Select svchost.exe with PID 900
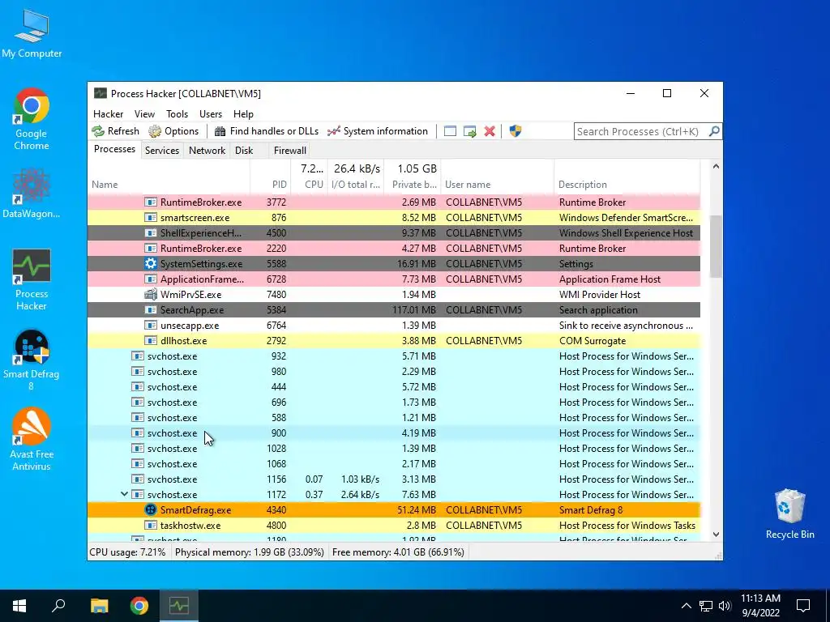830x622 pixels. (x=394, y=432)
